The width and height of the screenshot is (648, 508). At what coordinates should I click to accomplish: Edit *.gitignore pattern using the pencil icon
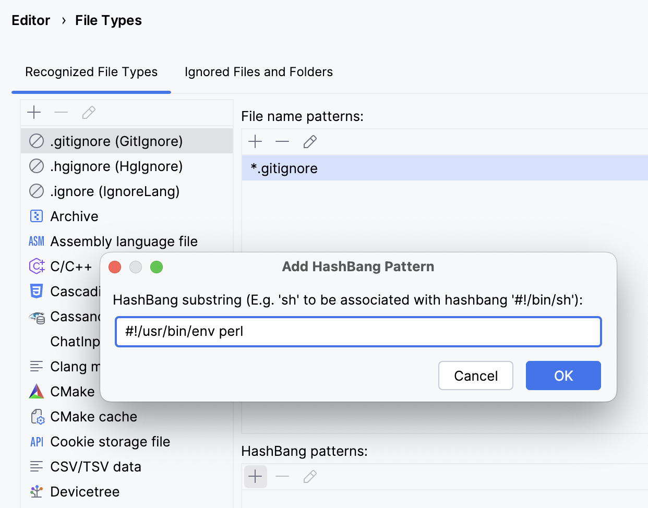click(x=310, y=141)
